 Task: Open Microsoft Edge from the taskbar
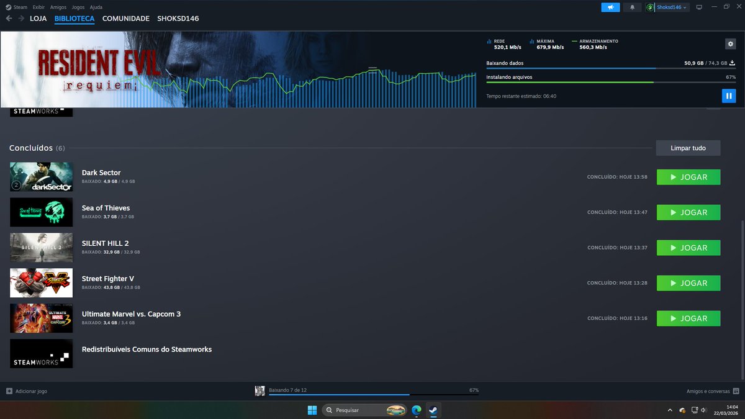416,410
